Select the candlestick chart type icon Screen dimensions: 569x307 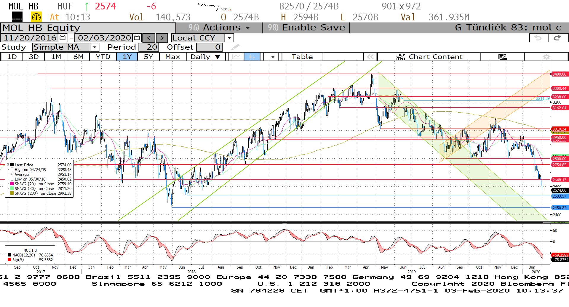point(252,57)
